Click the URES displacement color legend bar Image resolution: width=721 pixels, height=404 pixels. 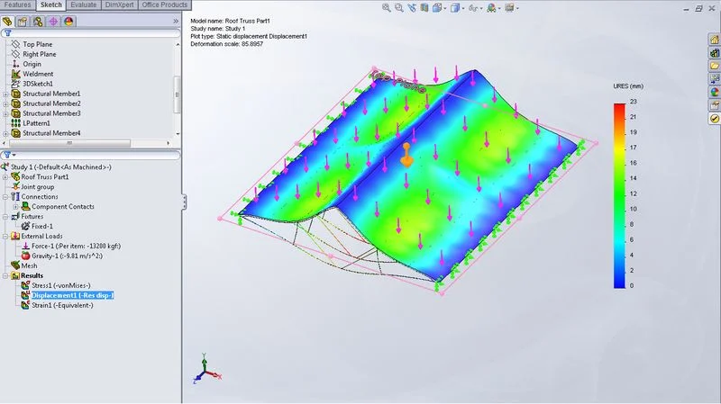click(620, 194)
